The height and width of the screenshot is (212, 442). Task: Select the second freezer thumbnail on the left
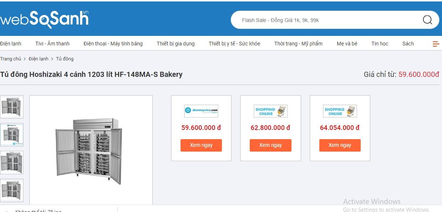pyautogui.click(x=12, y=135)
